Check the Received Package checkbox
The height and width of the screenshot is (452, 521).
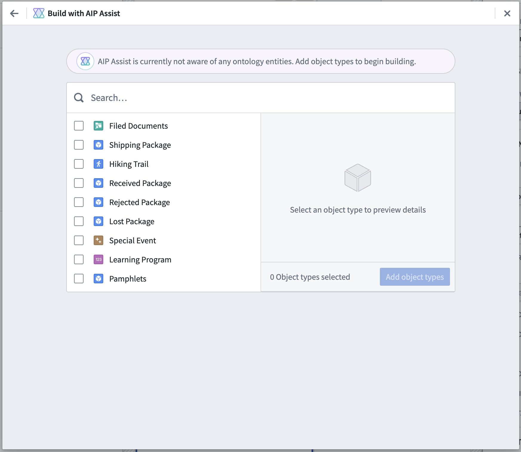point(79,183)
